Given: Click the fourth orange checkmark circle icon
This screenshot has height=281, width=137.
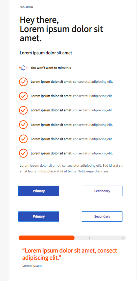Looking at the screenshot, I should [x=23, y=125].
